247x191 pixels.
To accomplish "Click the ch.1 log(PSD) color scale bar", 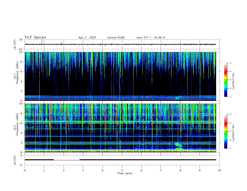I will coord(225,80).
